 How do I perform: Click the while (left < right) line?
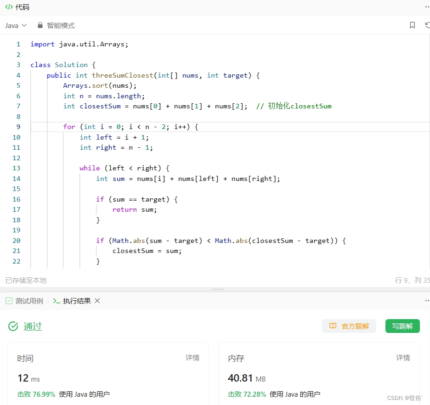tap(124, 168)
